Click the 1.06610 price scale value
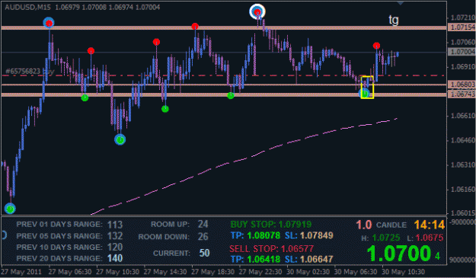The width and height of the screenshot is (476, 278). [x=462, y=116]
